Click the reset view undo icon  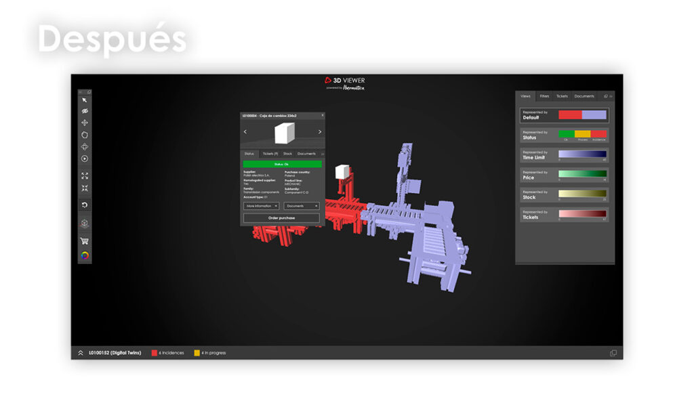pos(85,205)
